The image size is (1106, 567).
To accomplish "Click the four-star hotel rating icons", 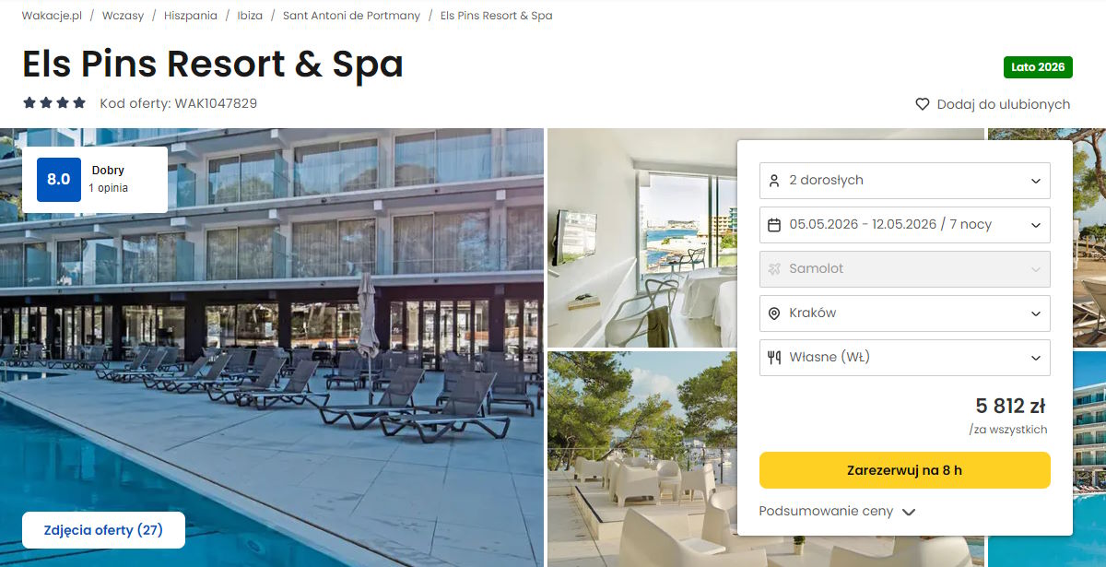I will pyautogui.click(x=54, y=103).
